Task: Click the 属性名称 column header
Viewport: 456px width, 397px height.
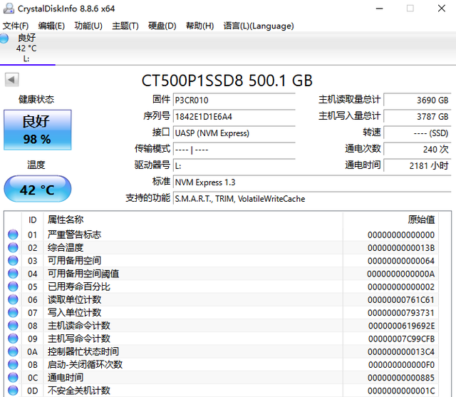Action: tap(66, 220)
